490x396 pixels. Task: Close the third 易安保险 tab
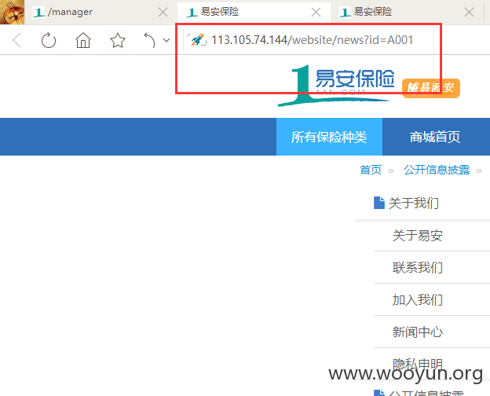coord(469,13)
